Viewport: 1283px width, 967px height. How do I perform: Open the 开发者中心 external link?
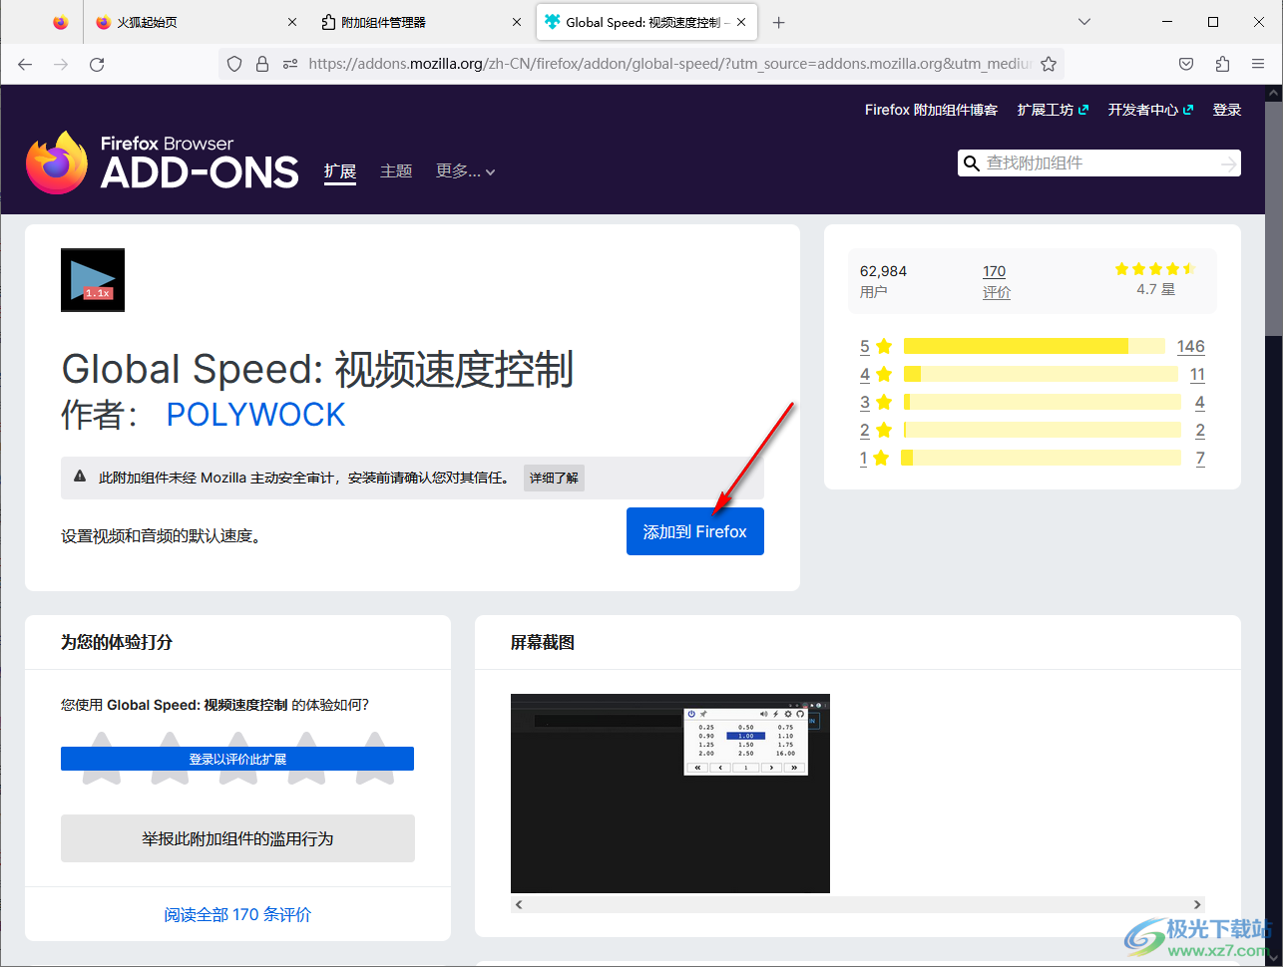click(1150, 110)
